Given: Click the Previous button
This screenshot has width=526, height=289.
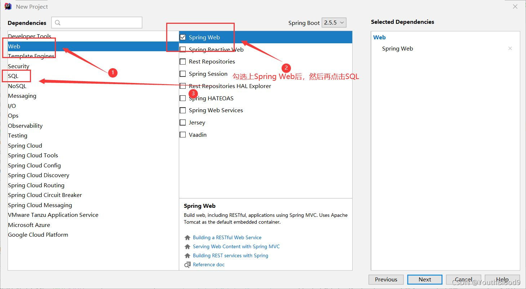Looking at the screenshot, I should click(386, 279).
